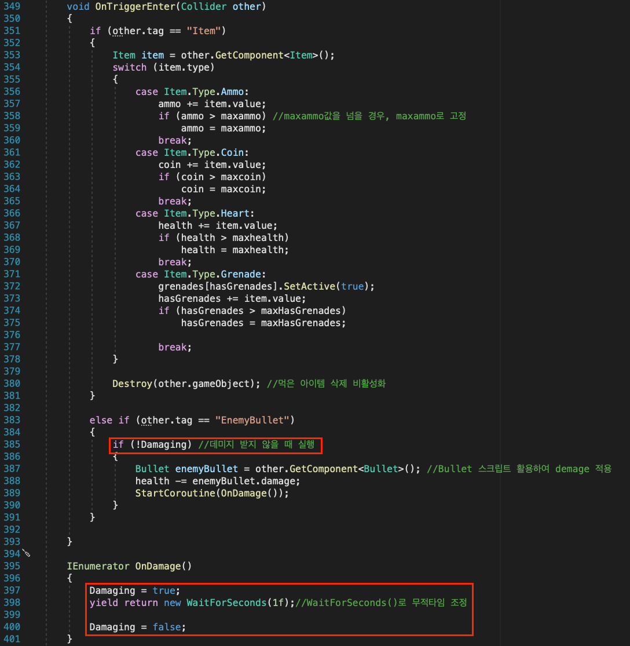The width and height of the screenshot is (630, 646).
Task: Click the 'health += item.value;' statement
Action: tap(218, 225)
